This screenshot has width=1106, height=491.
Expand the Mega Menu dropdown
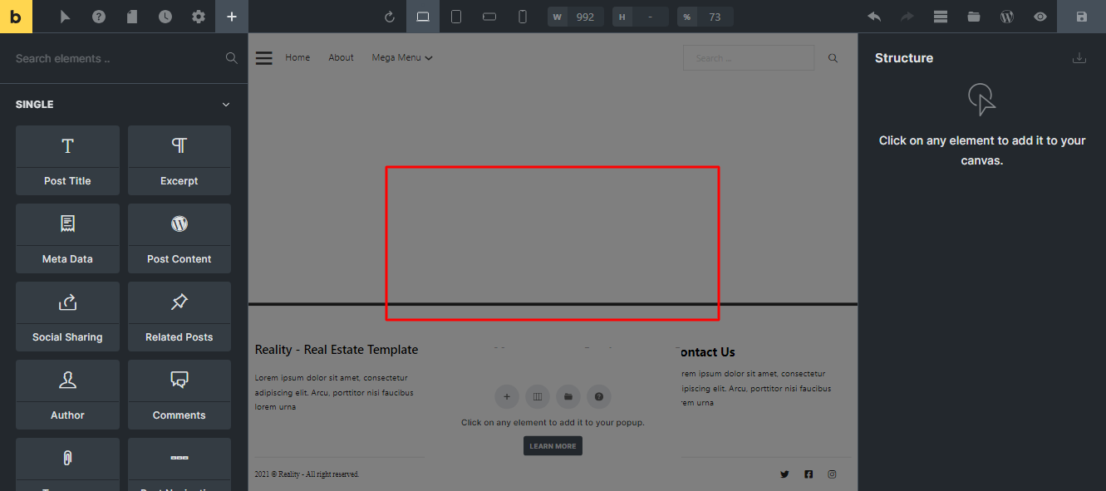point(402,58)
